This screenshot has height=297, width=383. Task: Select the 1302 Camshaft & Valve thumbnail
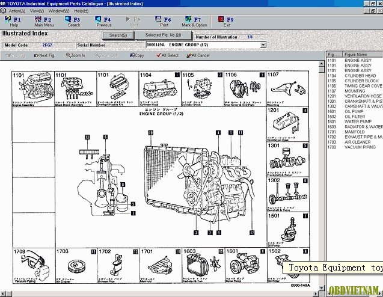point(287,194)
